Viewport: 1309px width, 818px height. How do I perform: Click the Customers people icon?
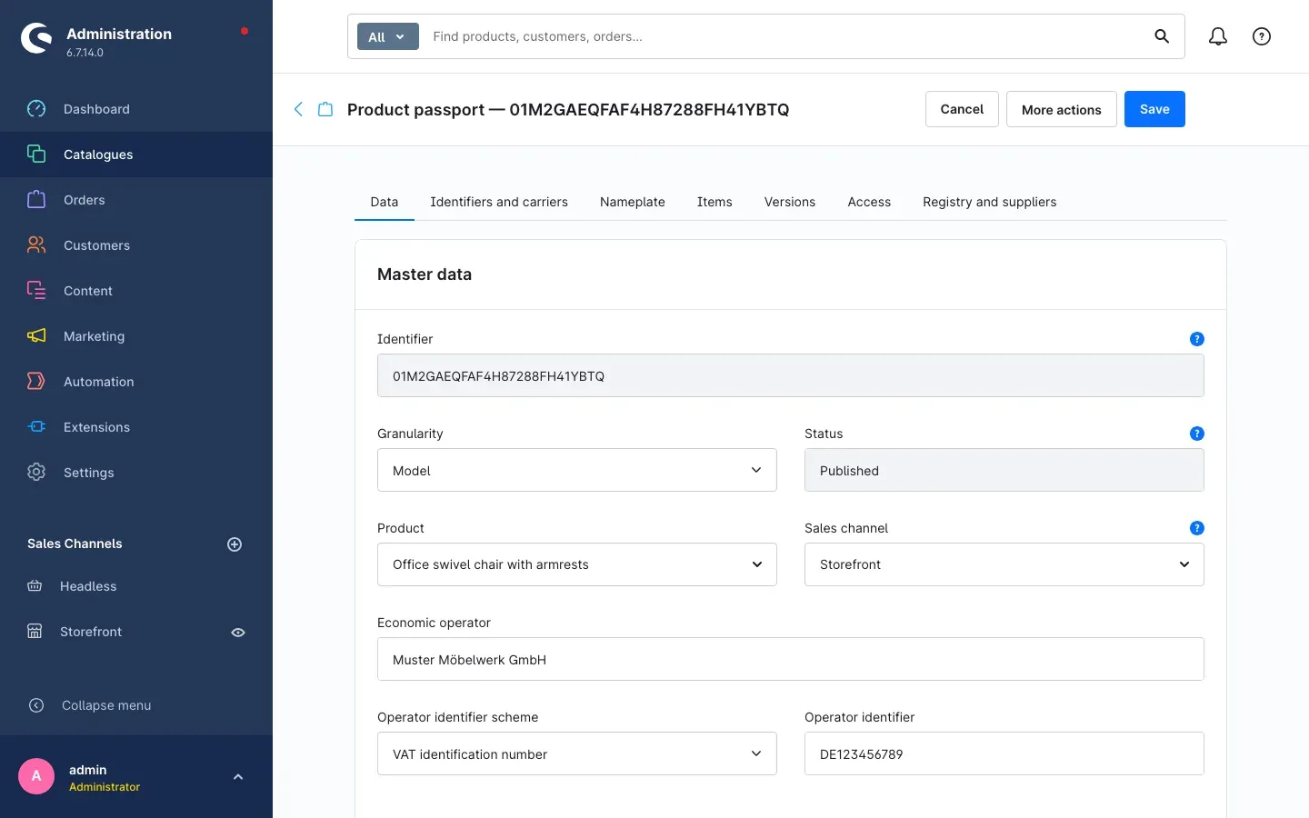pyautogui.click(x=36, y=245)
